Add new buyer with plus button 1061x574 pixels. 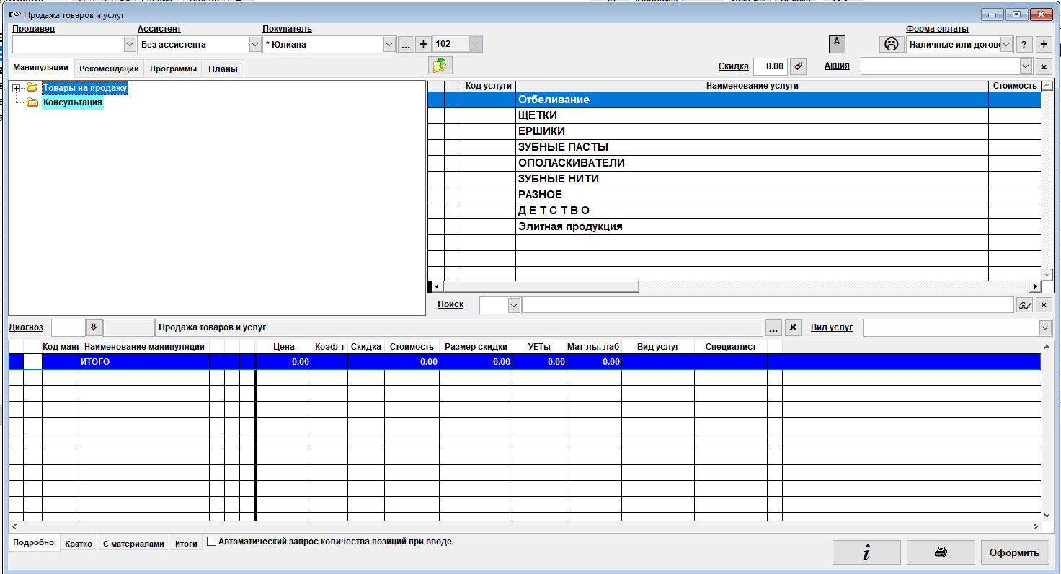[x=423, y=44]
